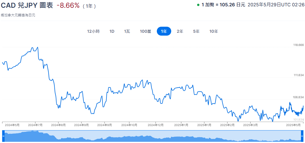Click the 2024年10月 x-axis label
Viewport: 305px width, 143px height.
(129, 125)
